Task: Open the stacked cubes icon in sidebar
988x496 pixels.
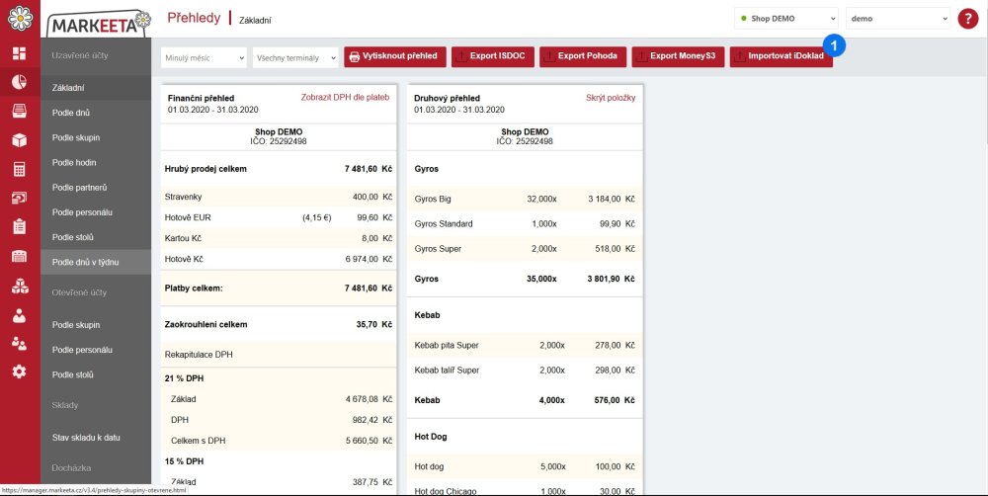Action: click(x=20, y=287)
